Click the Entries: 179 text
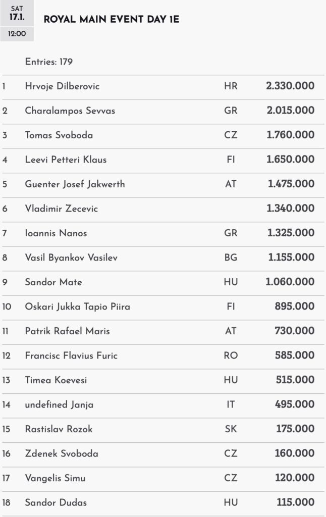Screen dimensions: 326x517 point(49,62)
